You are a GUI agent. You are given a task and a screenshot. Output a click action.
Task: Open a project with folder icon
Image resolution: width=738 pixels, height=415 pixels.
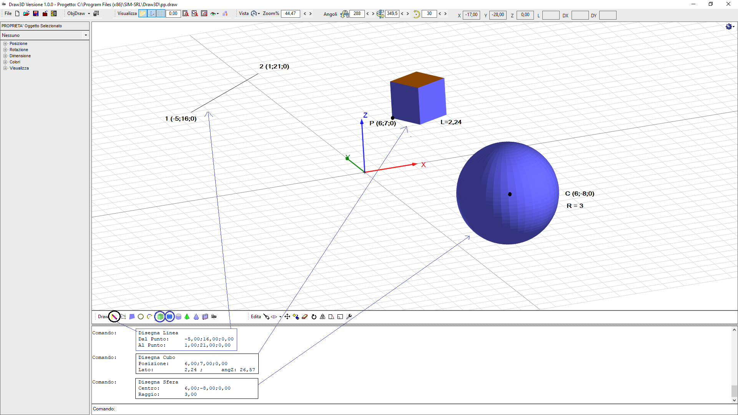[26, 13]
